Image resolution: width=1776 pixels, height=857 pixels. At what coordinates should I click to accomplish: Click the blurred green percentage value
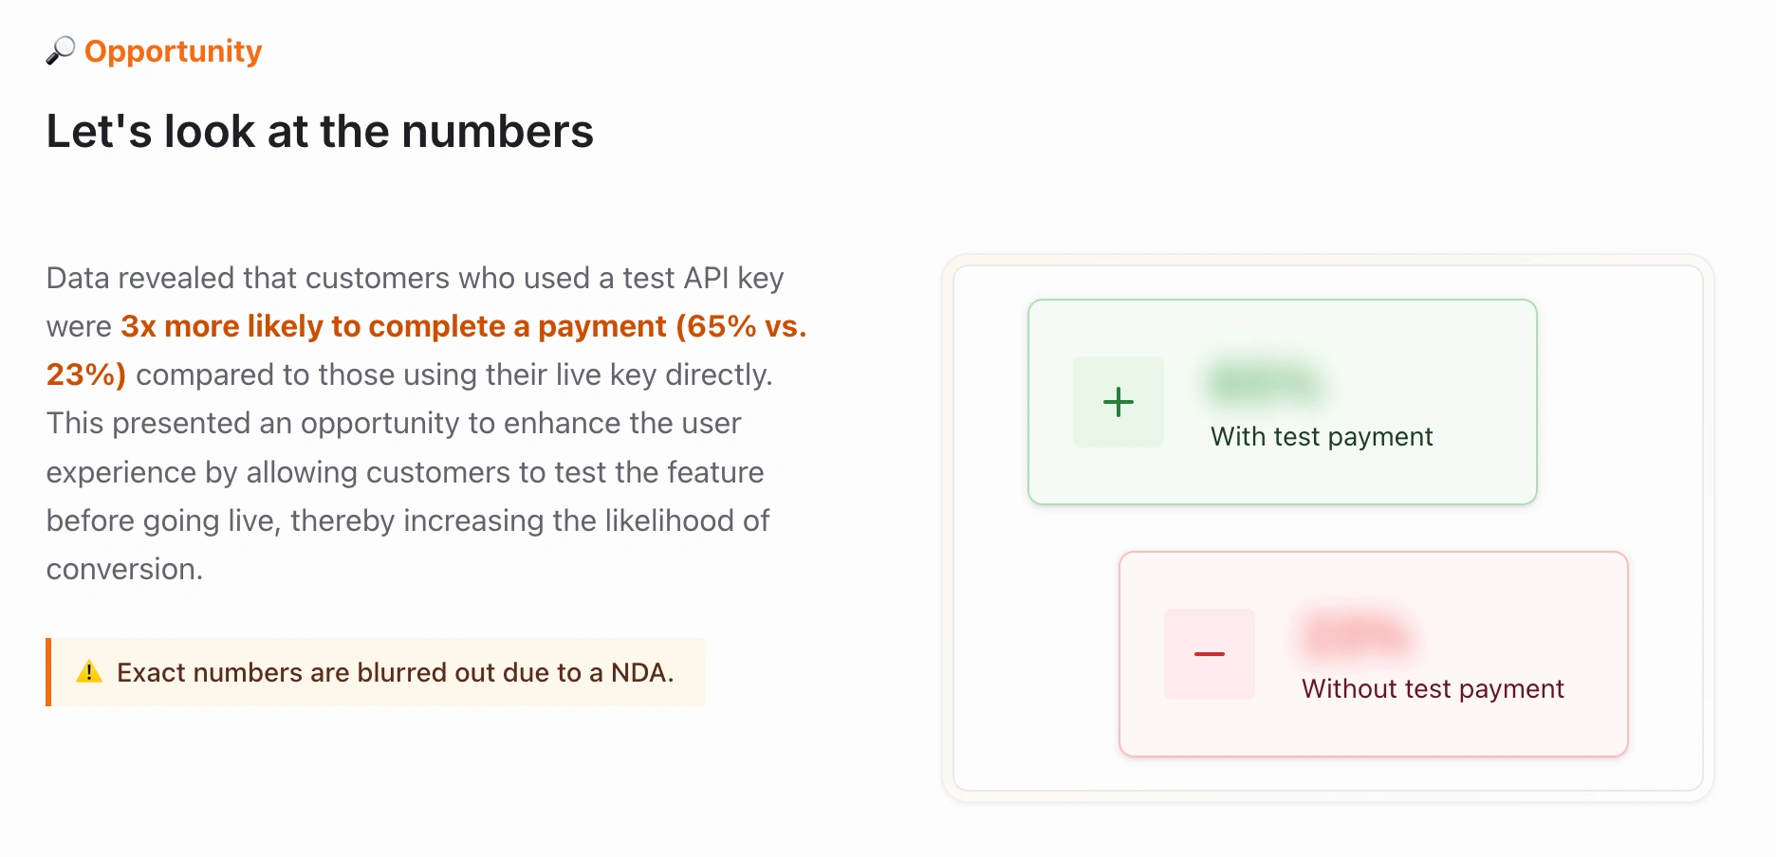point(1264,384)
